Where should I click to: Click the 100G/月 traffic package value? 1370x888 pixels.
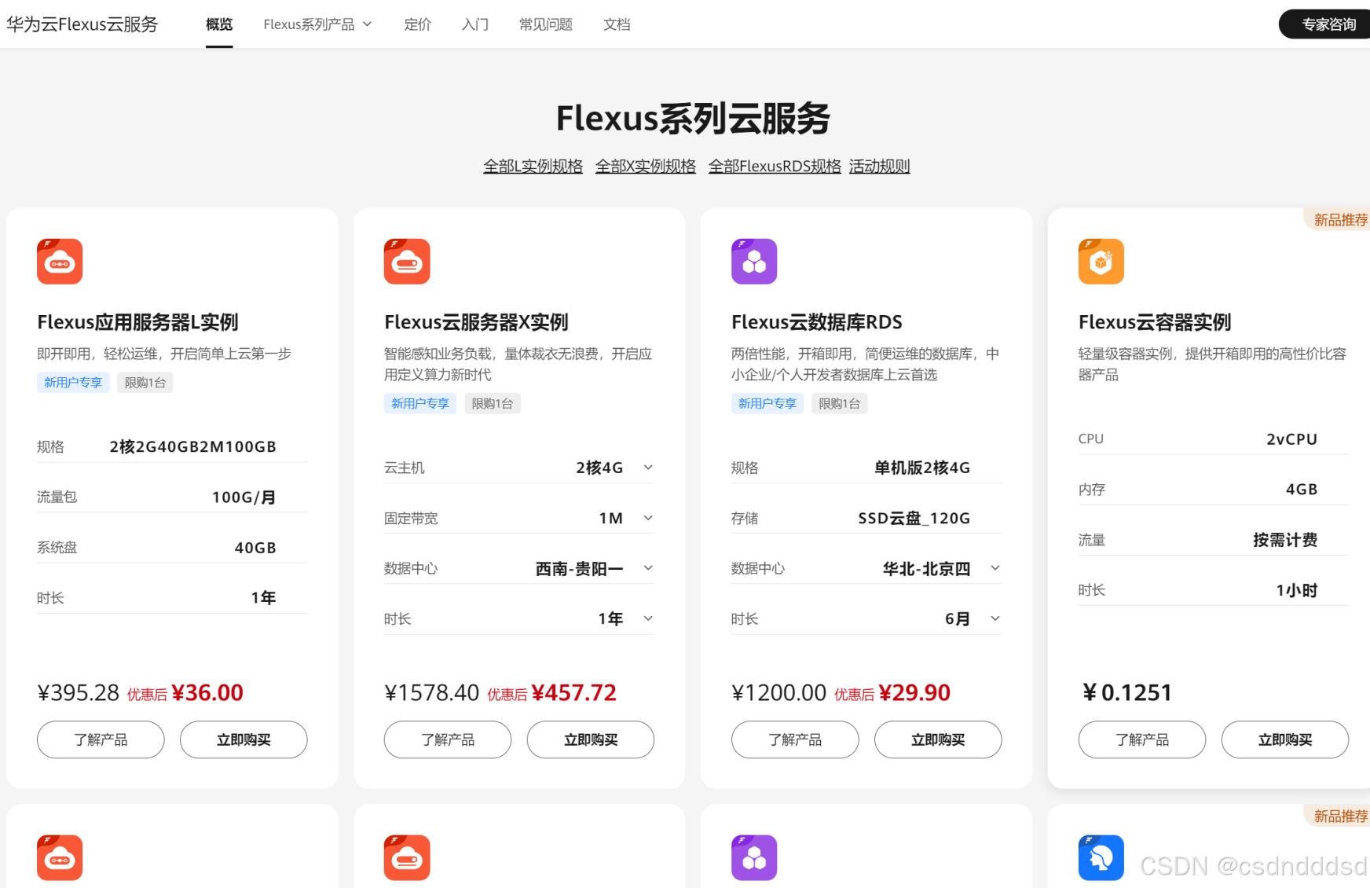point(244,497)
